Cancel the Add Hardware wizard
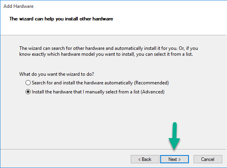The height and width of the screenshot is (168, 227). point(208,159)
